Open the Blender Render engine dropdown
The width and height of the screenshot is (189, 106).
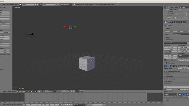66,5
